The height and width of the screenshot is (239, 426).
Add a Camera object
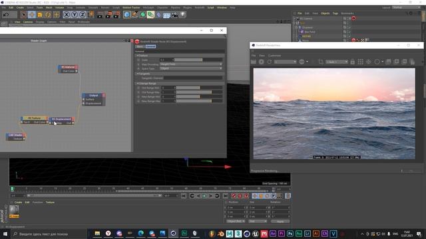(x=174, y=15)
